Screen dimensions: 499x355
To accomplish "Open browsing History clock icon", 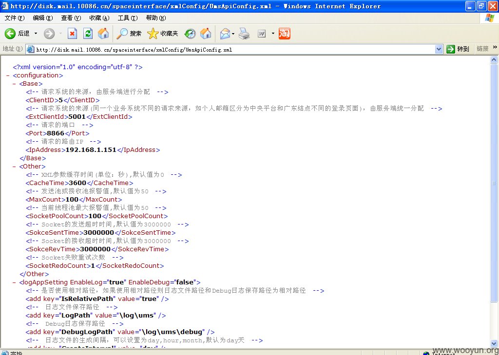I will [190, 34].
